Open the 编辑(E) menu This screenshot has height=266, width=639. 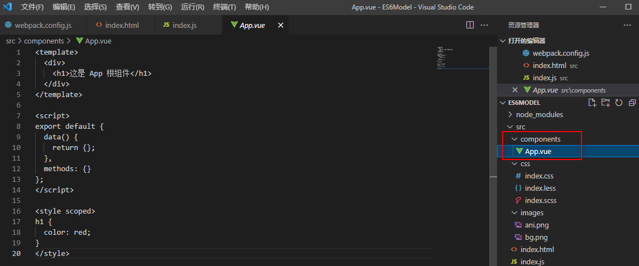[x=64, y=7]
